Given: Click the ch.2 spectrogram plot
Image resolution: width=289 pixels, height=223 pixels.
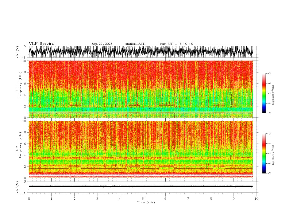Looking at the screenshot, I should (x=140, y=149).
